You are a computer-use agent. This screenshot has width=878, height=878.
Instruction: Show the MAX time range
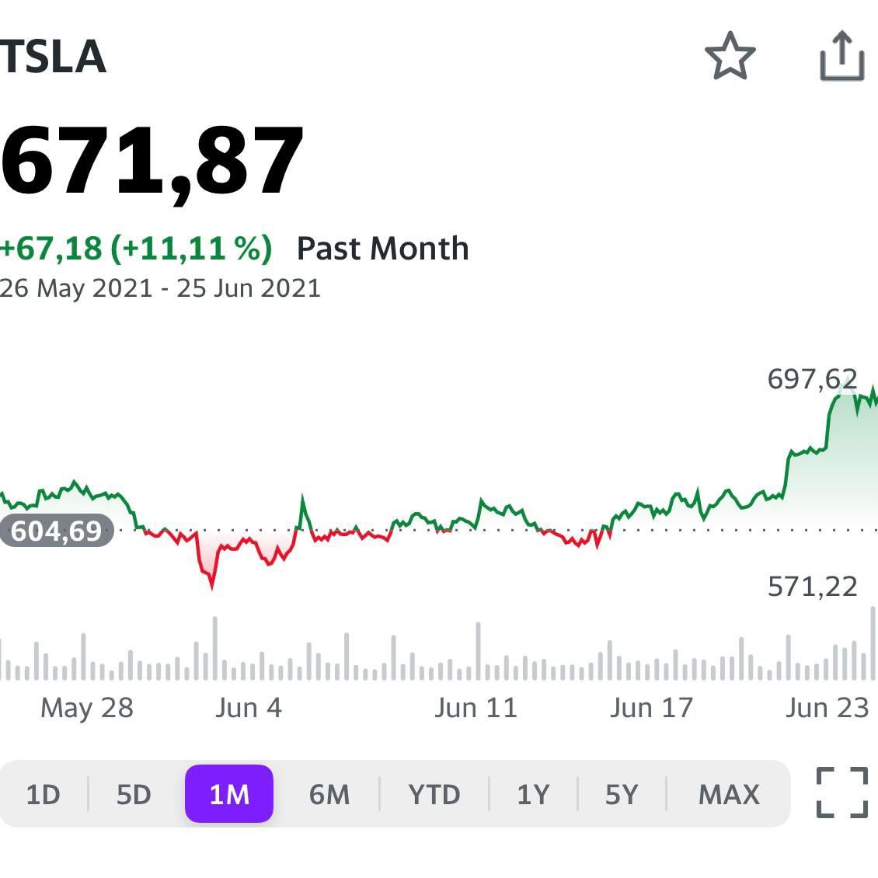tap(729, 795)
